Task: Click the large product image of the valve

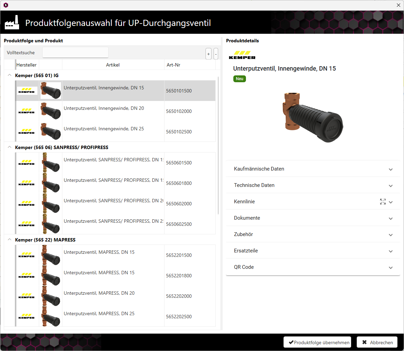Action: 313,117
